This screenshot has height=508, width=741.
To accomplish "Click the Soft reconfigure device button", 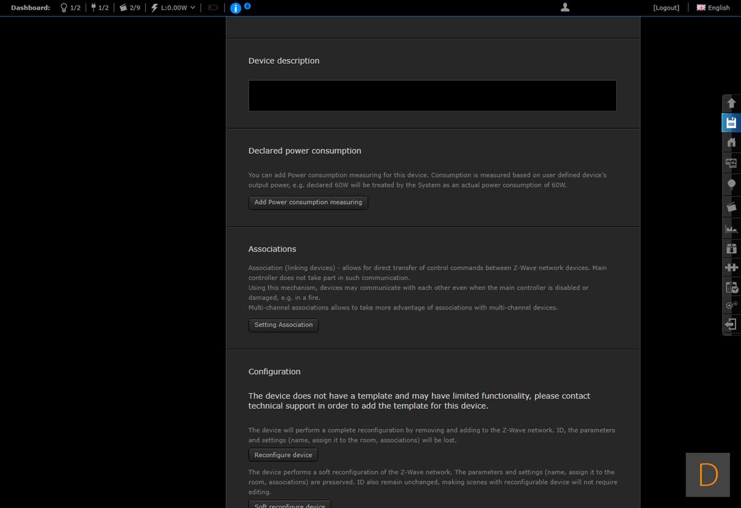I will click(x=290, y=505).
